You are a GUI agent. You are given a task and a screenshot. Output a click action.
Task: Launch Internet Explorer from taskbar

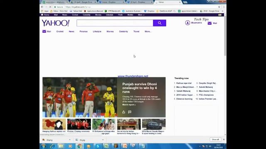tap(52, 146)
